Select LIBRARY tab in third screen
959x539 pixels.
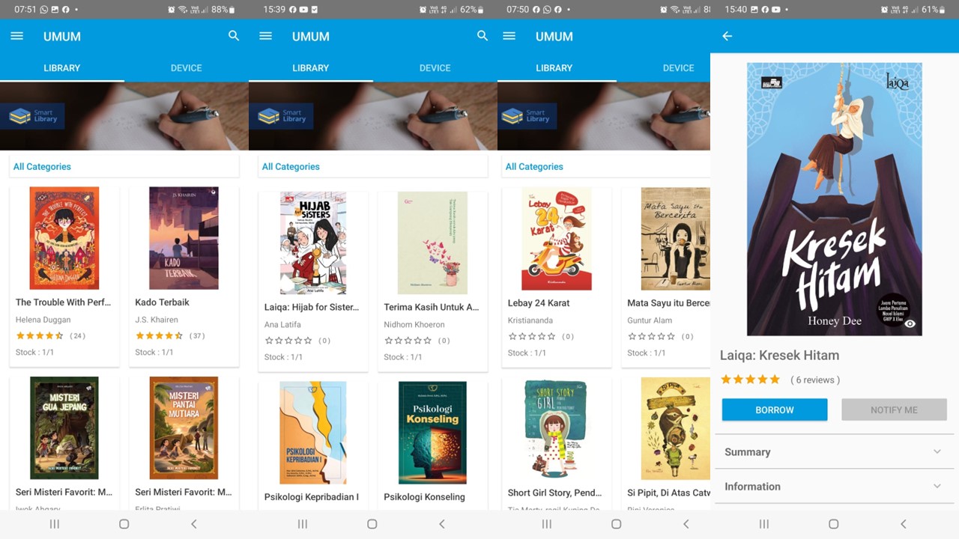(x=554, y=67)
